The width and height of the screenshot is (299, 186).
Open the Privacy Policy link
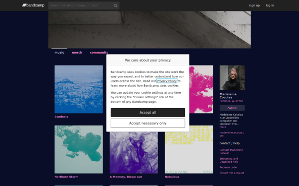pyautogui.click(x=167, y=81)
